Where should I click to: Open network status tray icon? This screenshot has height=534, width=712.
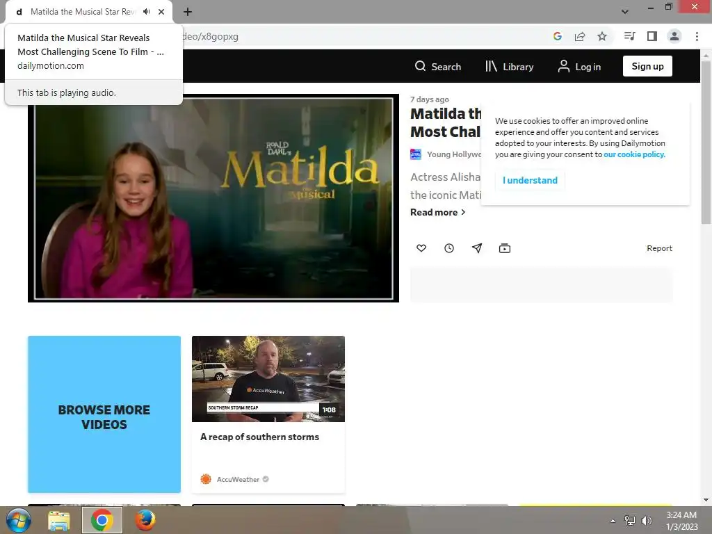click(x=630, y=520)
